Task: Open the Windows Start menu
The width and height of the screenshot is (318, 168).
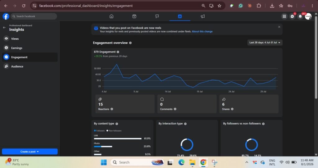Action: (104, 162)
